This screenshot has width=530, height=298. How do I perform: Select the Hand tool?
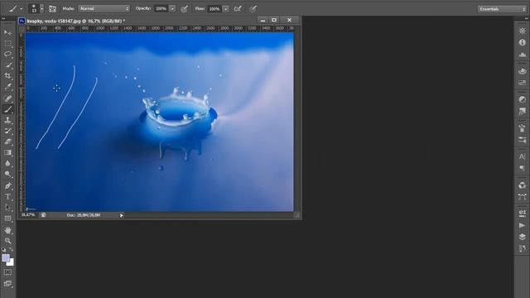point(7,230)
